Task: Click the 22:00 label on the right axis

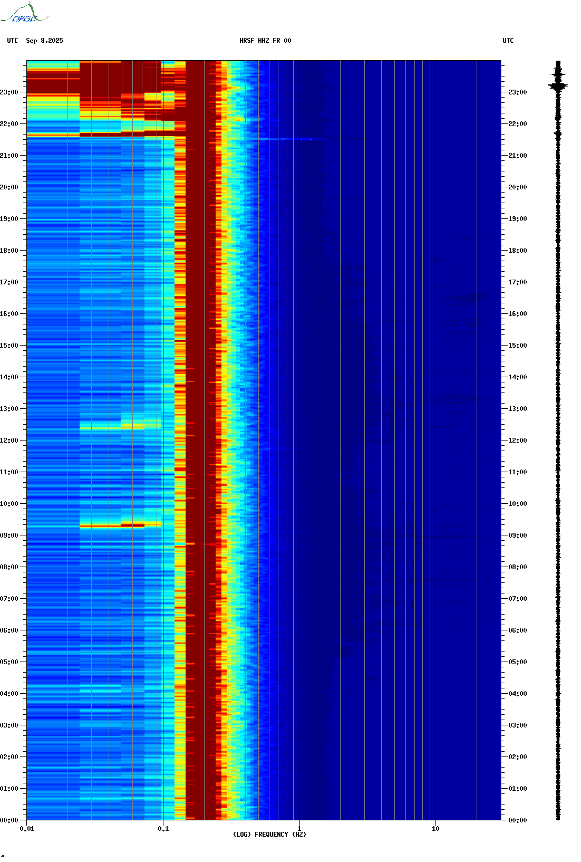Action: click(518, 124)
